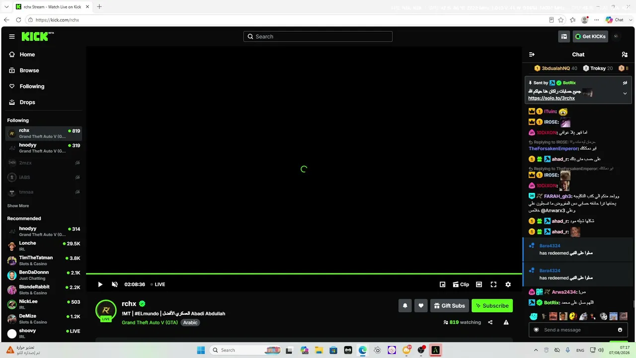Open NickLee recommended channel

click(44, 304)
